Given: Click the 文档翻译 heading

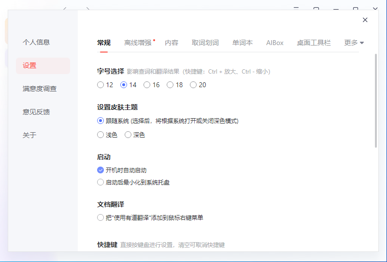Looking at the screenshot, I should [x=111, y=204].
